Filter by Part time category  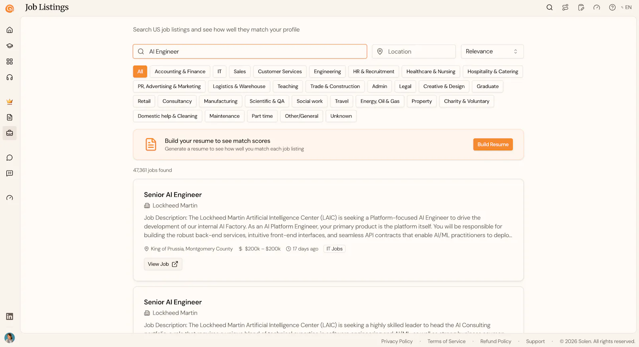tap(262, 116)
